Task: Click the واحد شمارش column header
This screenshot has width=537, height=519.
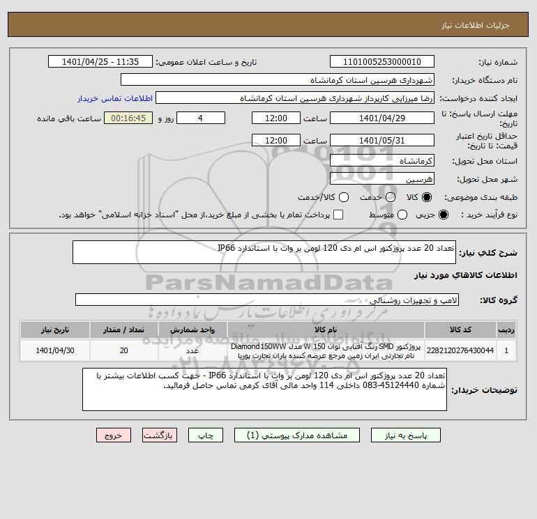Action: 192,330
